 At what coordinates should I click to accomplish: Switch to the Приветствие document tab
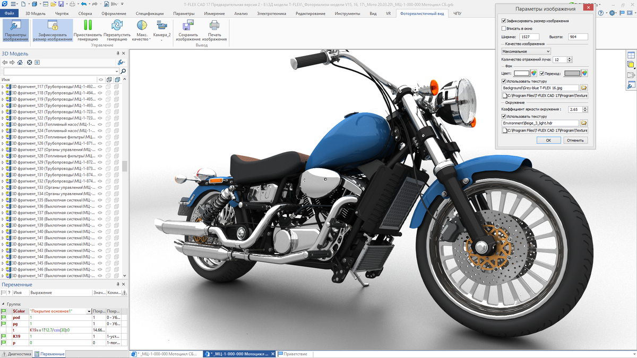(x=292, y=354)
